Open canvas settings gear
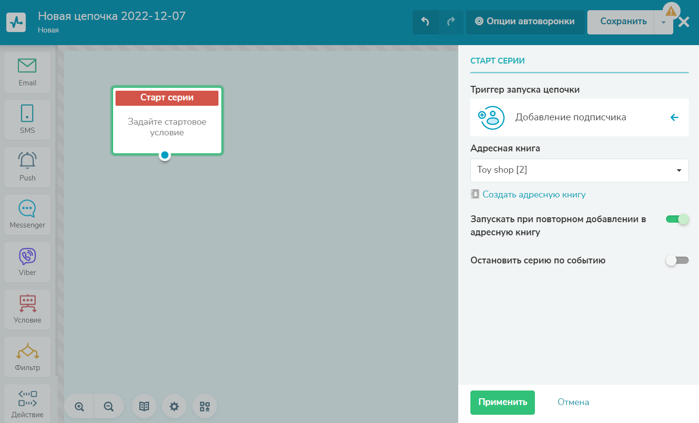The image size is (699, 423). 174,407
